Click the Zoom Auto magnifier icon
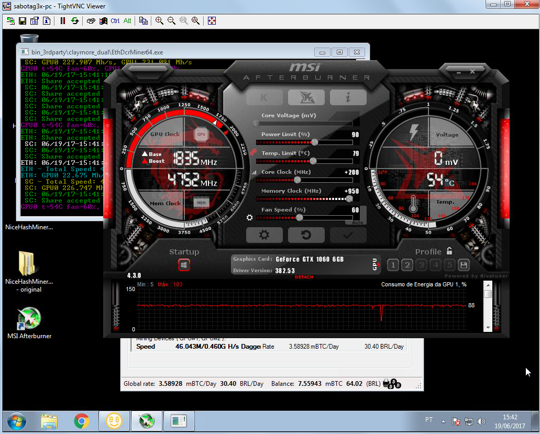The width and height of the screenshot is (540, 434). pos(195,21)
